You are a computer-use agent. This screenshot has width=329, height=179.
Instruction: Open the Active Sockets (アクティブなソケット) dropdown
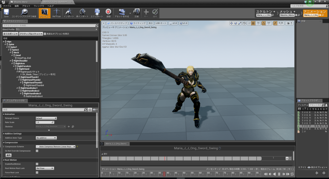click(31, 34)
